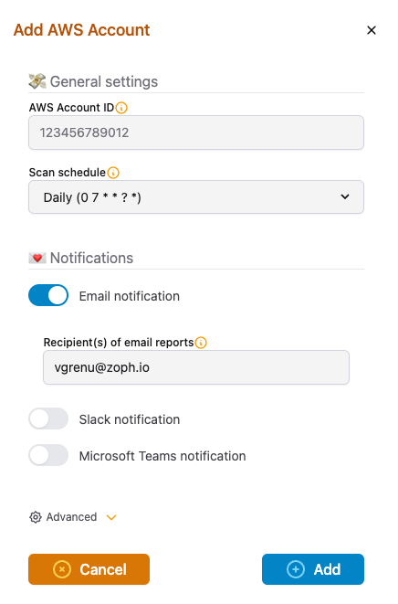Click the email recipients info icon
Image resolution: width=398 pixels, height=604 pixels.
(201, 343)
